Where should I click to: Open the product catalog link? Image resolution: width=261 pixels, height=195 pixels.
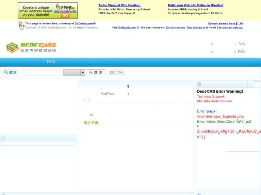coord(233,28)
